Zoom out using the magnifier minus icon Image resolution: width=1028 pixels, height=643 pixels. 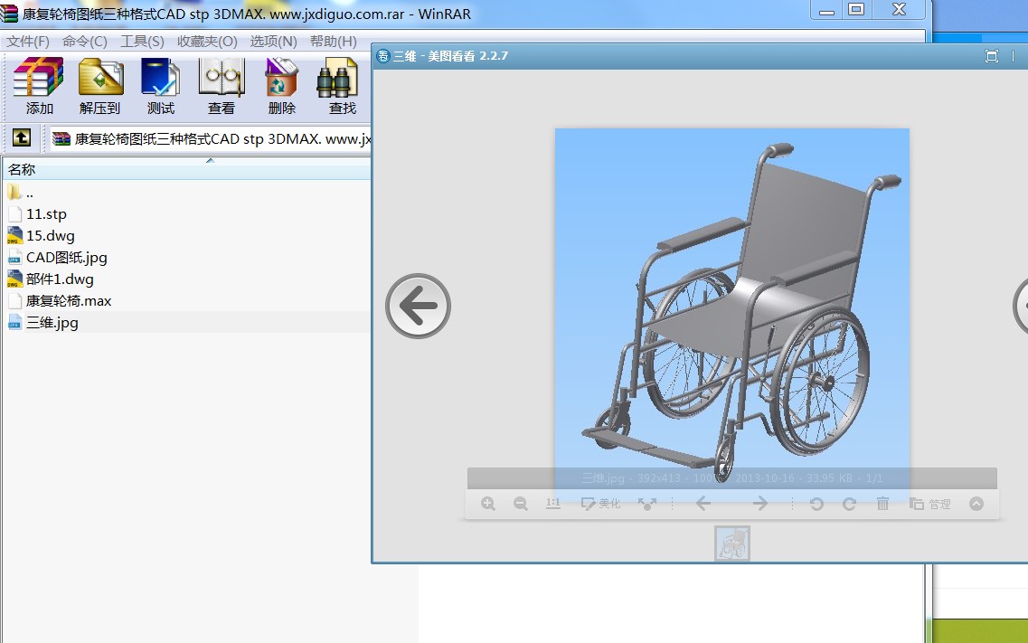click(521, 504)
